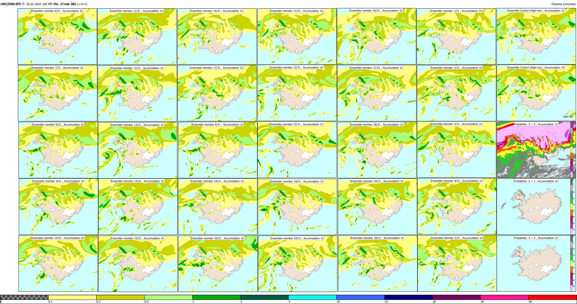Select the Ensemble member 16/31 map panel

217,36
